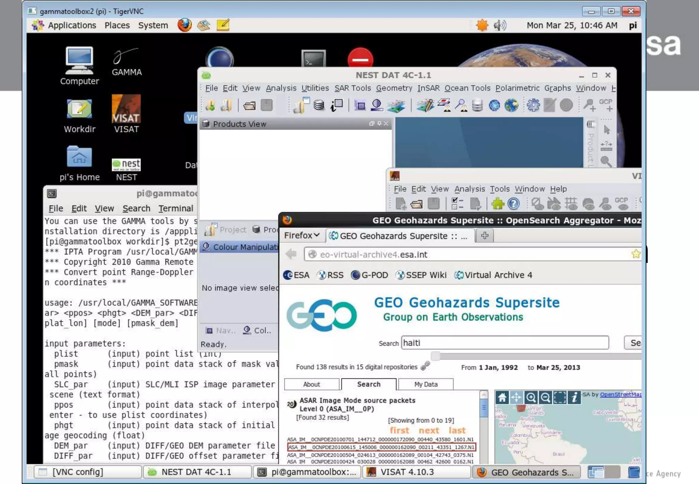Toggle the Products View pin button
The height and width of the screenshot is (484, 699).
[x=379, y=124]
